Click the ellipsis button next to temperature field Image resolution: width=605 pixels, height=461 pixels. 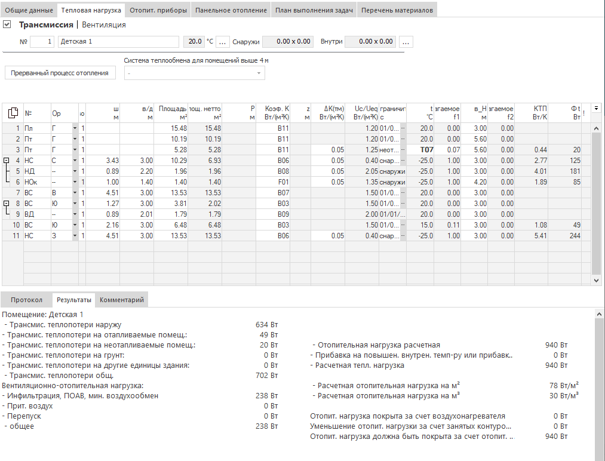click(222, 42)
